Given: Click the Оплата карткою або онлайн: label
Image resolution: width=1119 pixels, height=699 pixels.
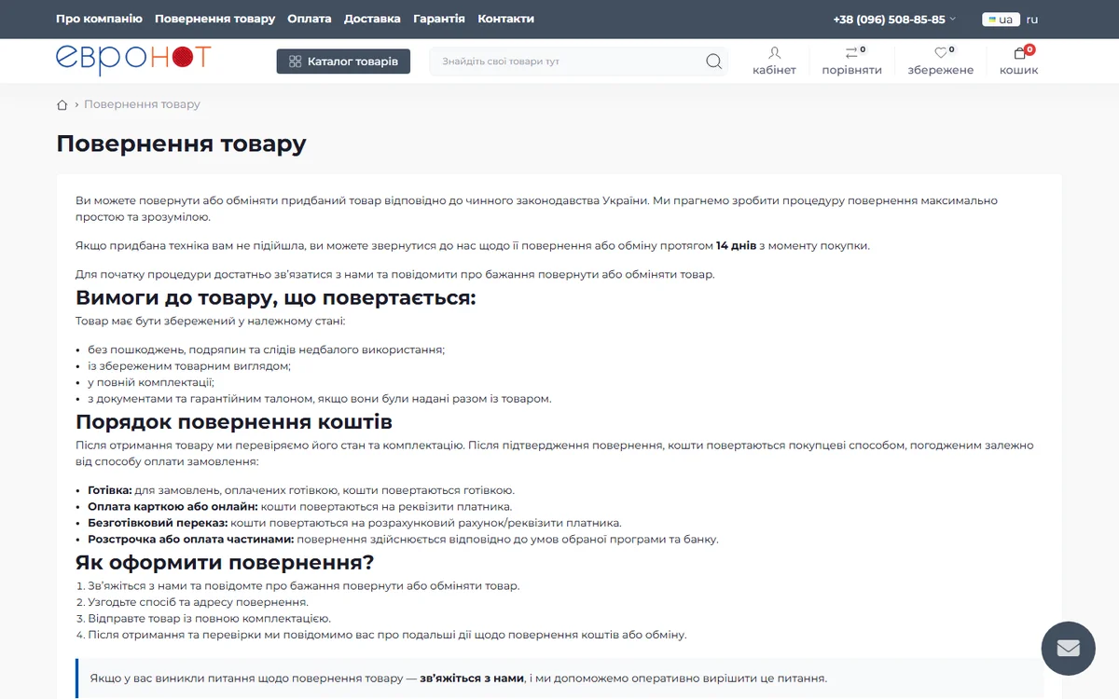Looking at the screenshot, I should (x=173, y=507).
